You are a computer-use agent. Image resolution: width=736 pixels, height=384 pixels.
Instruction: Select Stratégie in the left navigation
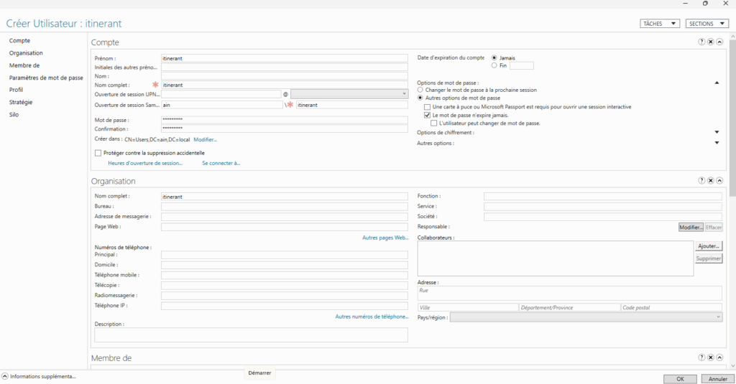(21, 102)
